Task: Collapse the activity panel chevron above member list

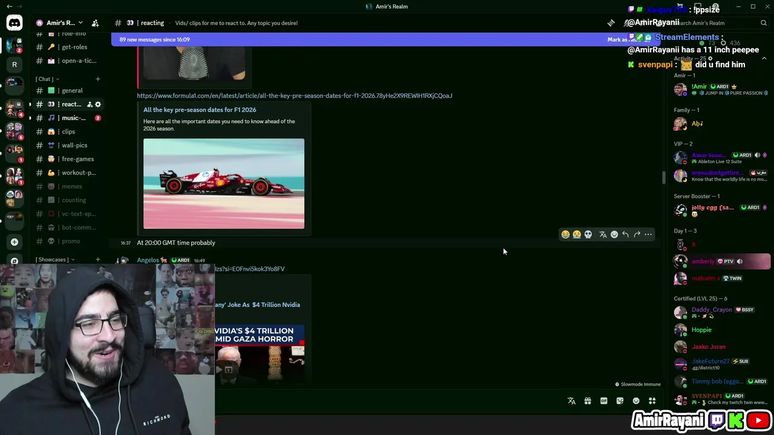Action: (764, 59)
